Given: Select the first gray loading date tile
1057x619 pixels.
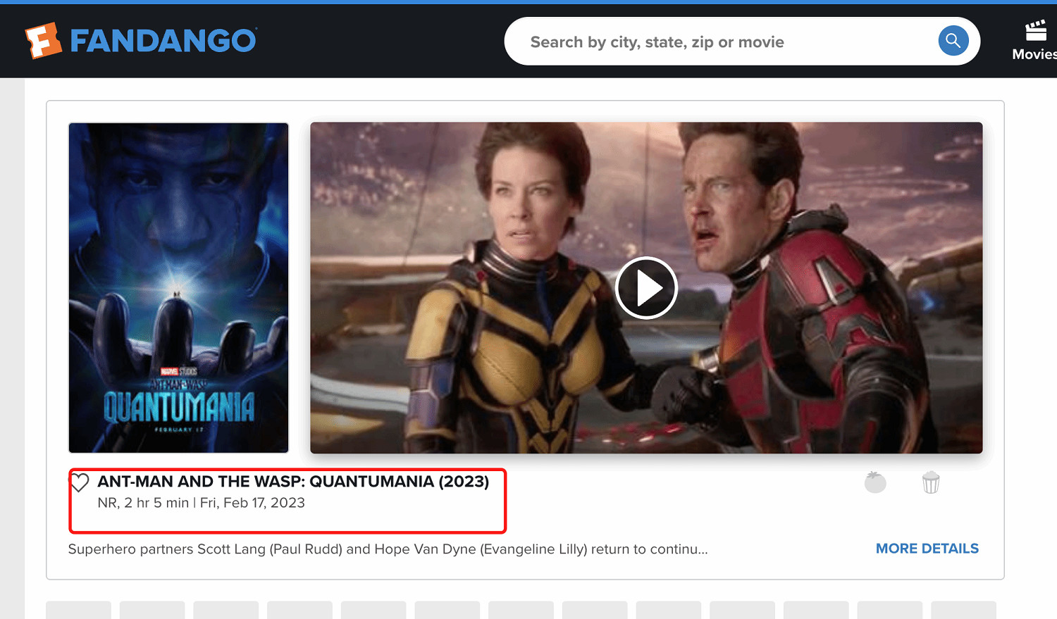Looking at the screenshot, I should [x=78, y=610].
